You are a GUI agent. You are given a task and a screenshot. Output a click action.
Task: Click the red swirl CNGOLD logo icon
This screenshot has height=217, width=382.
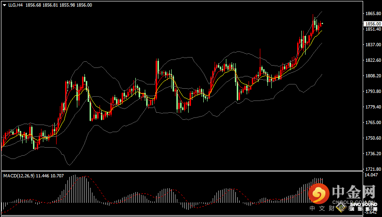tap(319, 192)
